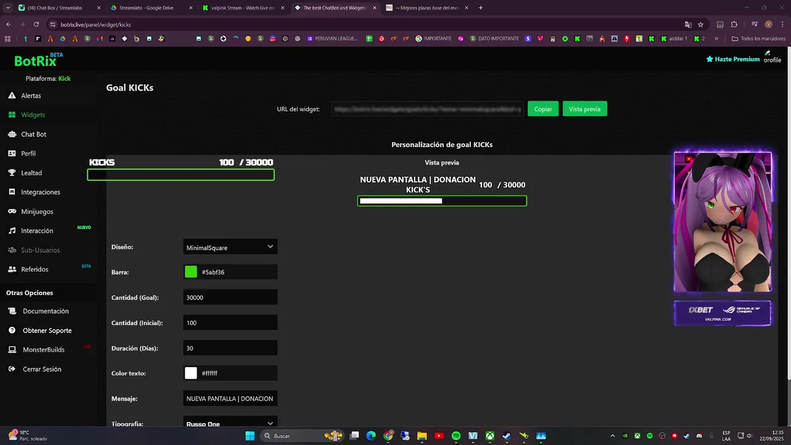Edit the Cantidad (Goal) field 30000

[x=230, y=297]
